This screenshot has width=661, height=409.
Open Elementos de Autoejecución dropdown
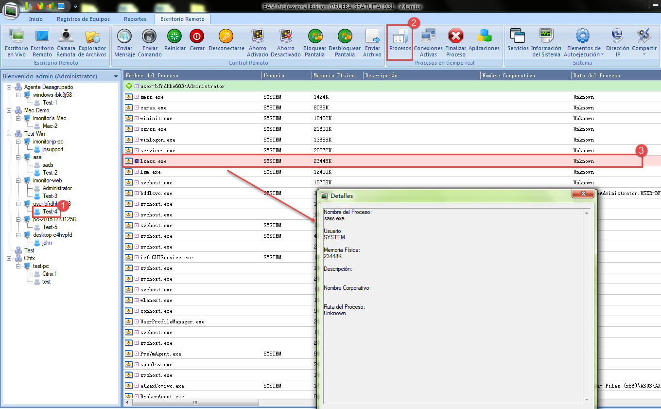(584, 43)
